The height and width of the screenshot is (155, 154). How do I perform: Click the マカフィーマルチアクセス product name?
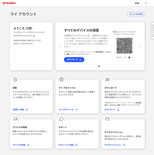(23, 44)
